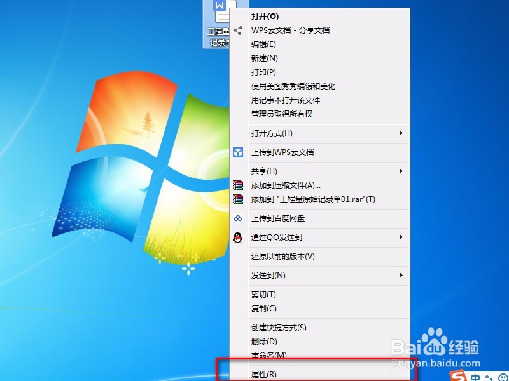Click the share icon beside WPS云文档
Viewport: 509px width, 381px height.
click(x=238, y=30)
